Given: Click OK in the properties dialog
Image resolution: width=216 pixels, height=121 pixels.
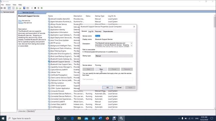Looking at the screenshot, I should coord(108,87).
